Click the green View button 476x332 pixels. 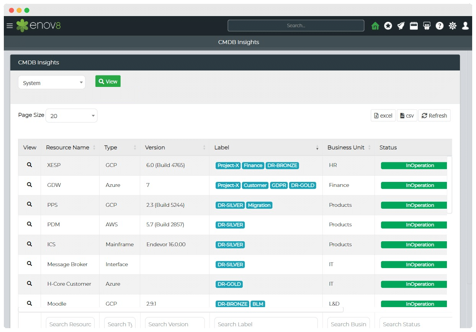click(x=108, y=81)
